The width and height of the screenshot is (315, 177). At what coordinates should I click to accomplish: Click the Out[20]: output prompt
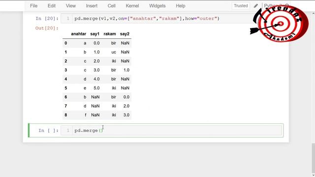[47, 28]
